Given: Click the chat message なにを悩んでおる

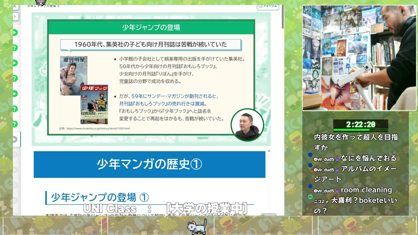Looking at the screenshot, I should (369, 158).
